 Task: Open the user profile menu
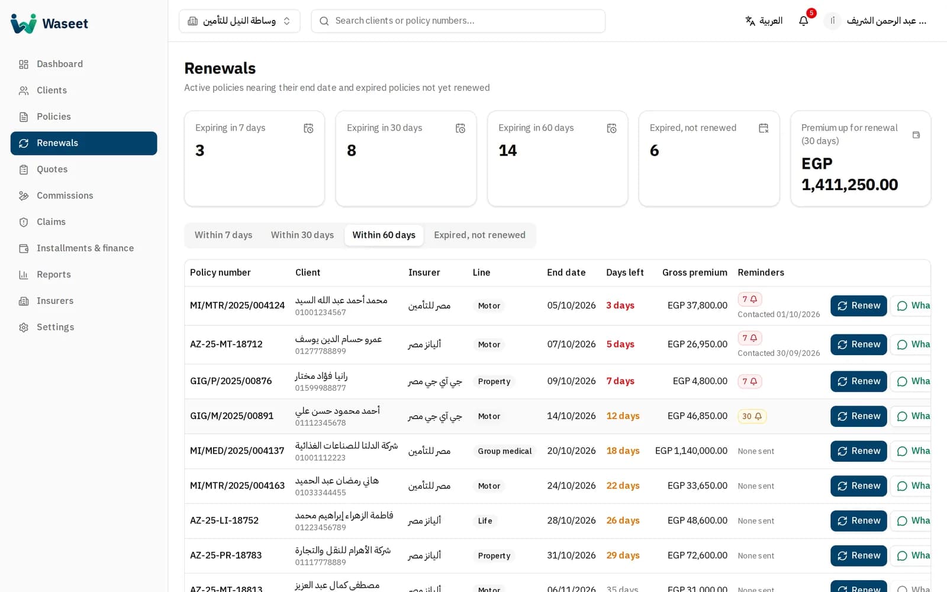tap(876, 21)
